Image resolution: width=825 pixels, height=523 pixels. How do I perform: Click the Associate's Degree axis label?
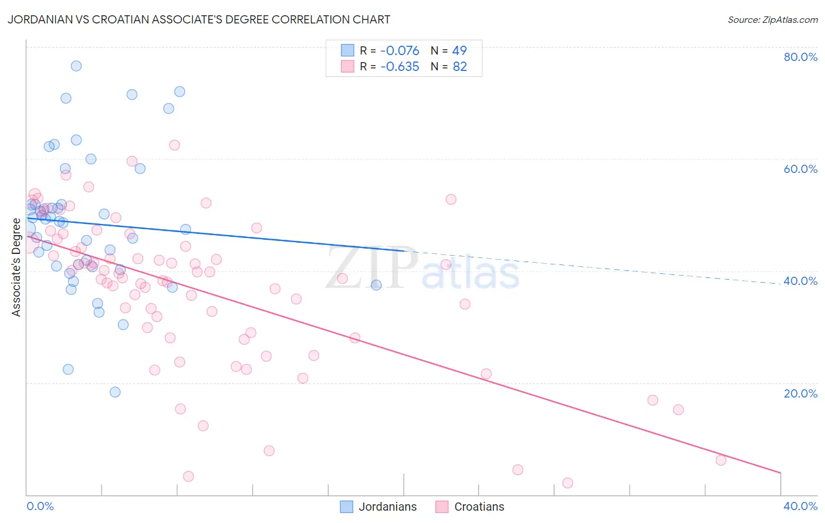coord(16,267)
